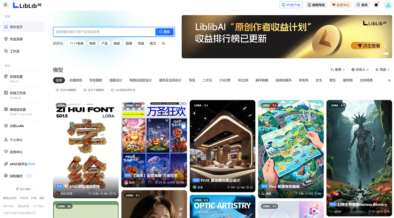Open OPTIC ARTISTRY model card
The image size is (394, 218).
tap(223, 206)
